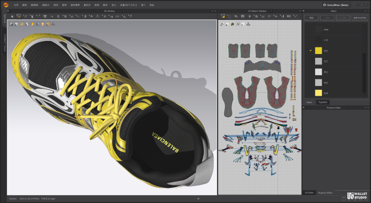Switch to the Topstitch tab
Image resolution: width=371 pixels, height=203 pixels.
[323, 102]
